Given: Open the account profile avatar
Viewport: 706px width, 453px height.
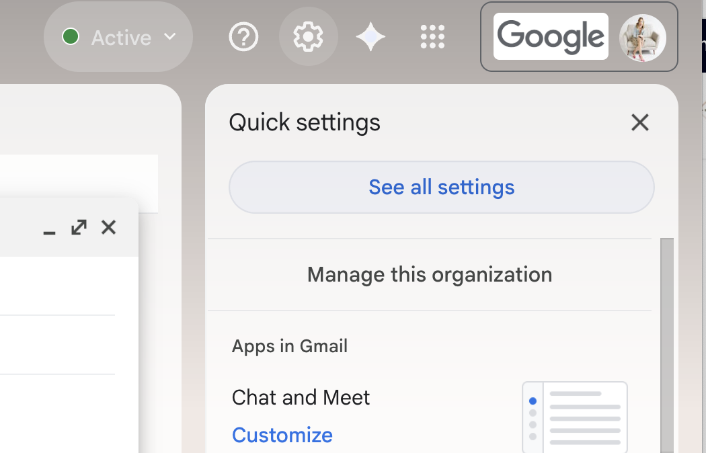Looking at the screenshot, I should pos(643,38).
